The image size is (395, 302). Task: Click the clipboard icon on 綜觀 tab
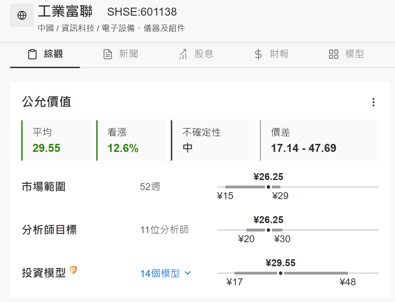32,54
